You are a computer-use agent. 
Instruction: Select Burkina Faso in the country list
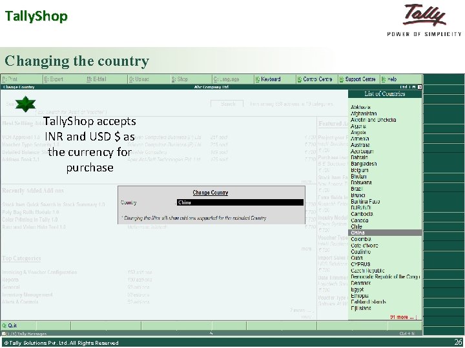tap(365, 202)
